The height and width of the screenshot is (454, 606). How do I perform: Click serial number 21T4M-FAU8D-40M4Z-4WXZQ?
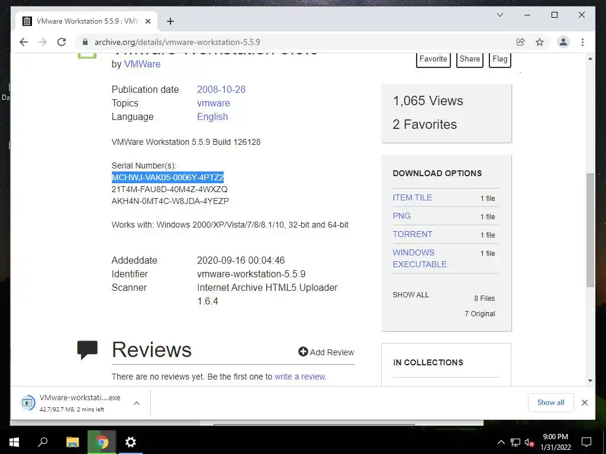pos(170,189)
